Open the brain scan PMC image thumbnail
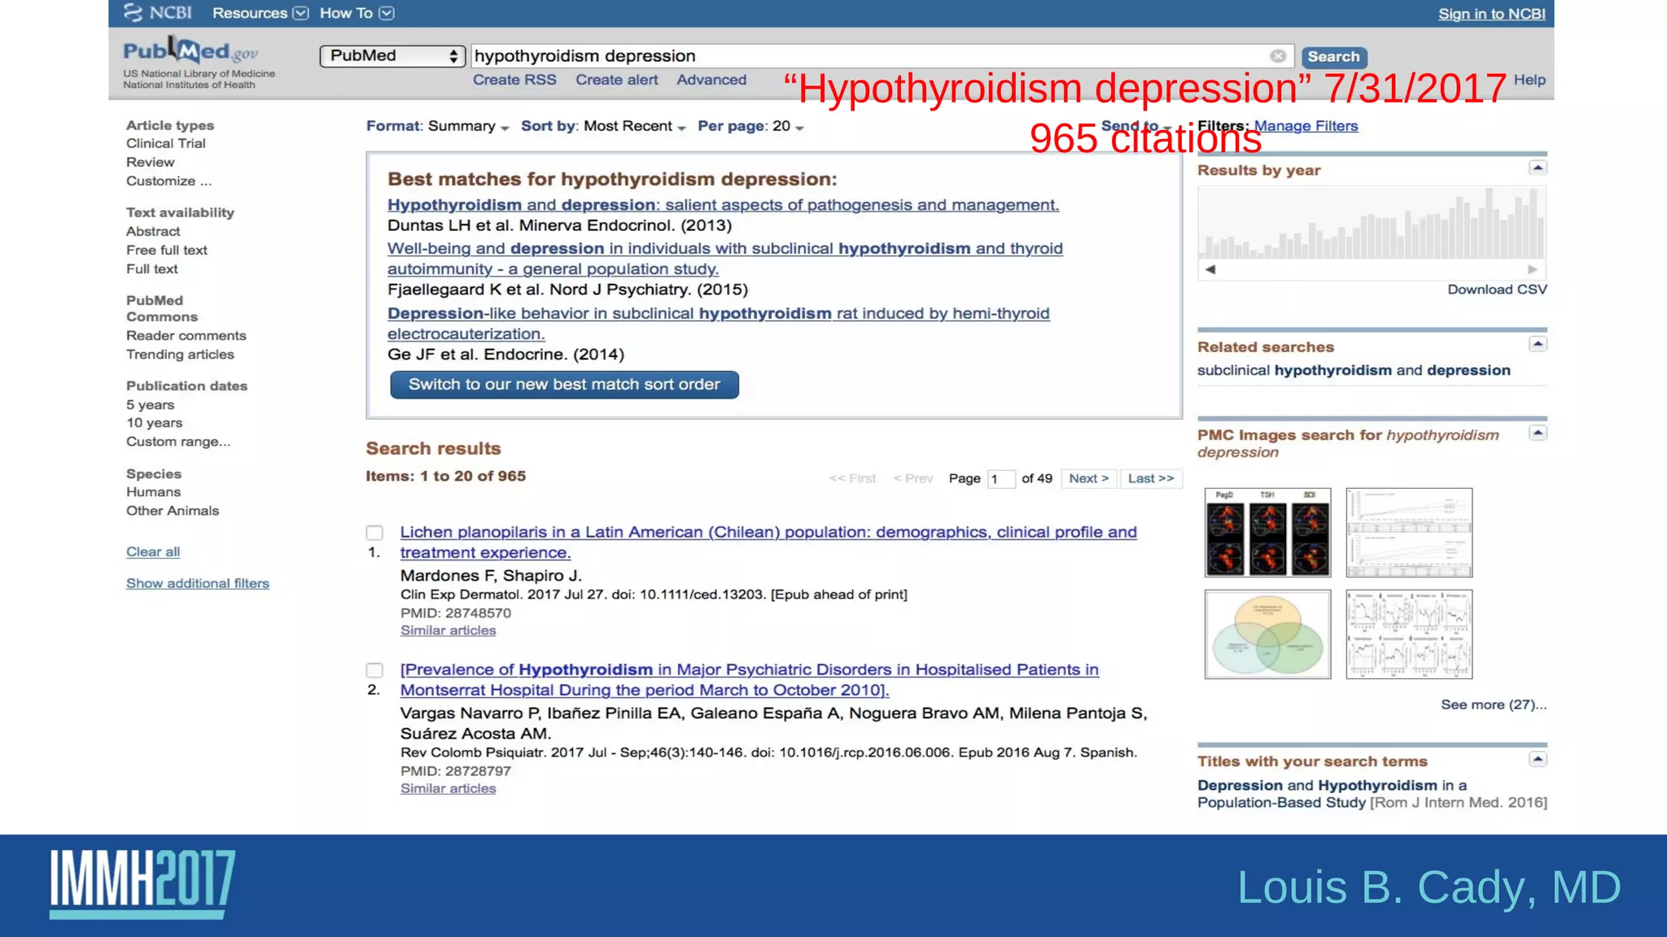The height and width of the screenshot is (937, 1667). (x=1267, y=533)
